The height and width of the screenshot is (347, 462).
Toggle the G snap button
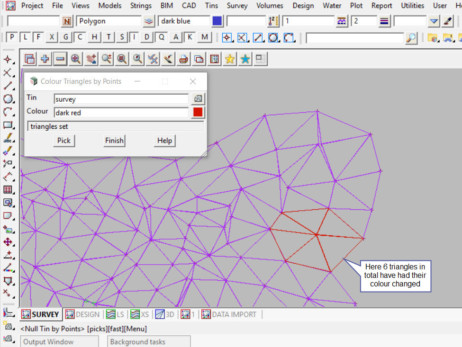click(x=66, y=37)
